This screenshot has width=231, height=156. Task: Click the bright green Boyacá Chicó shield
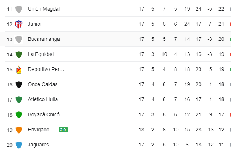[19, 115]
